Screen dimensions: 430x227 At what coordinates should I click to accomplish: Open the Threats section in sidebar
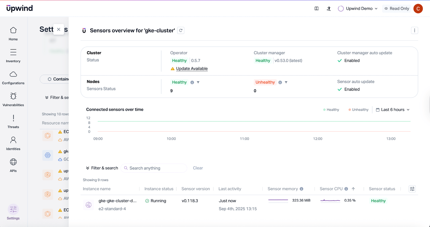point(13,122)
